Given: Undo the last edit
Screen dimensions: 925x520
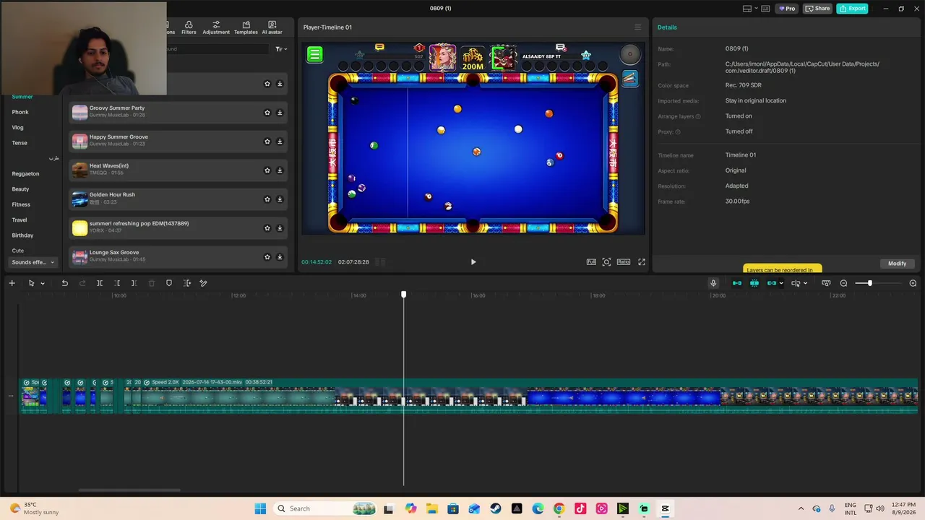Looking at the screenshot, I should [64, 283].
